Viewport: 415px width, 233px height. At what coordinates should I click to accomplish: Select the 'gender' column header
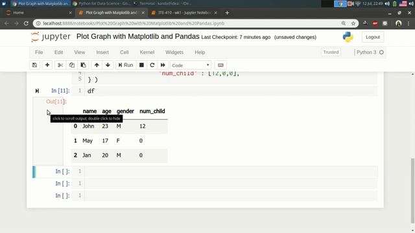click(x=125, y=111)
